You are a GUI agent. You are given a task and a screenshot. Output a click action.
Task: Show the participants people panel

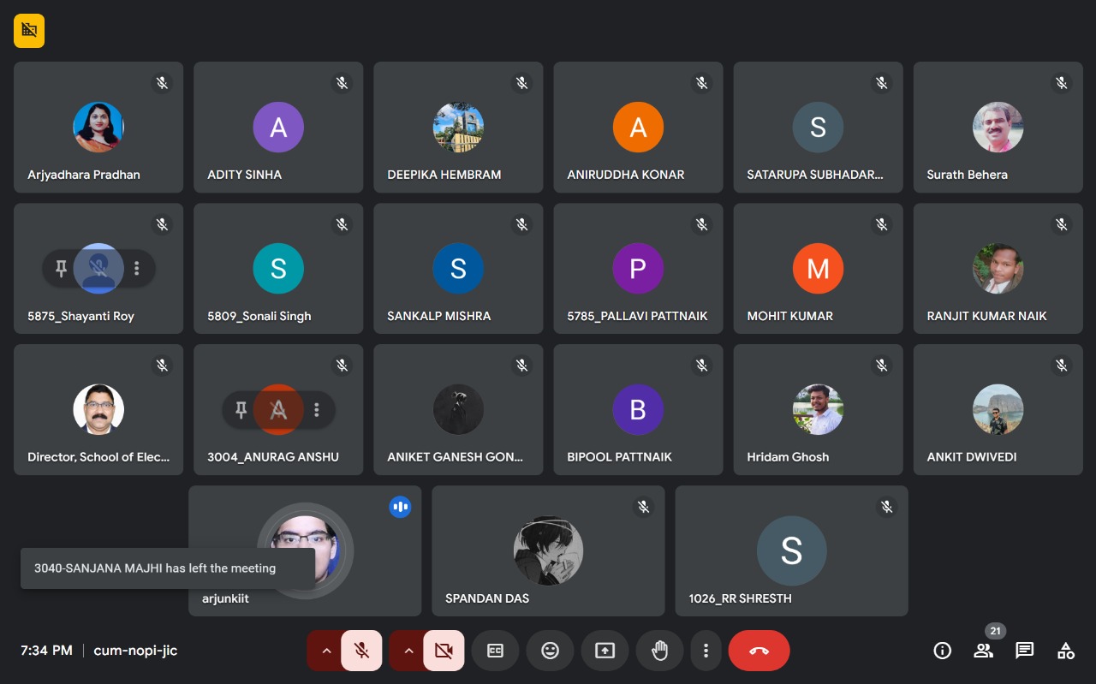coord(983,651)
